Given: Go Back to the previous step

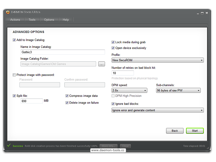Looking at the screenshot, I should click(x=175, y=131).
